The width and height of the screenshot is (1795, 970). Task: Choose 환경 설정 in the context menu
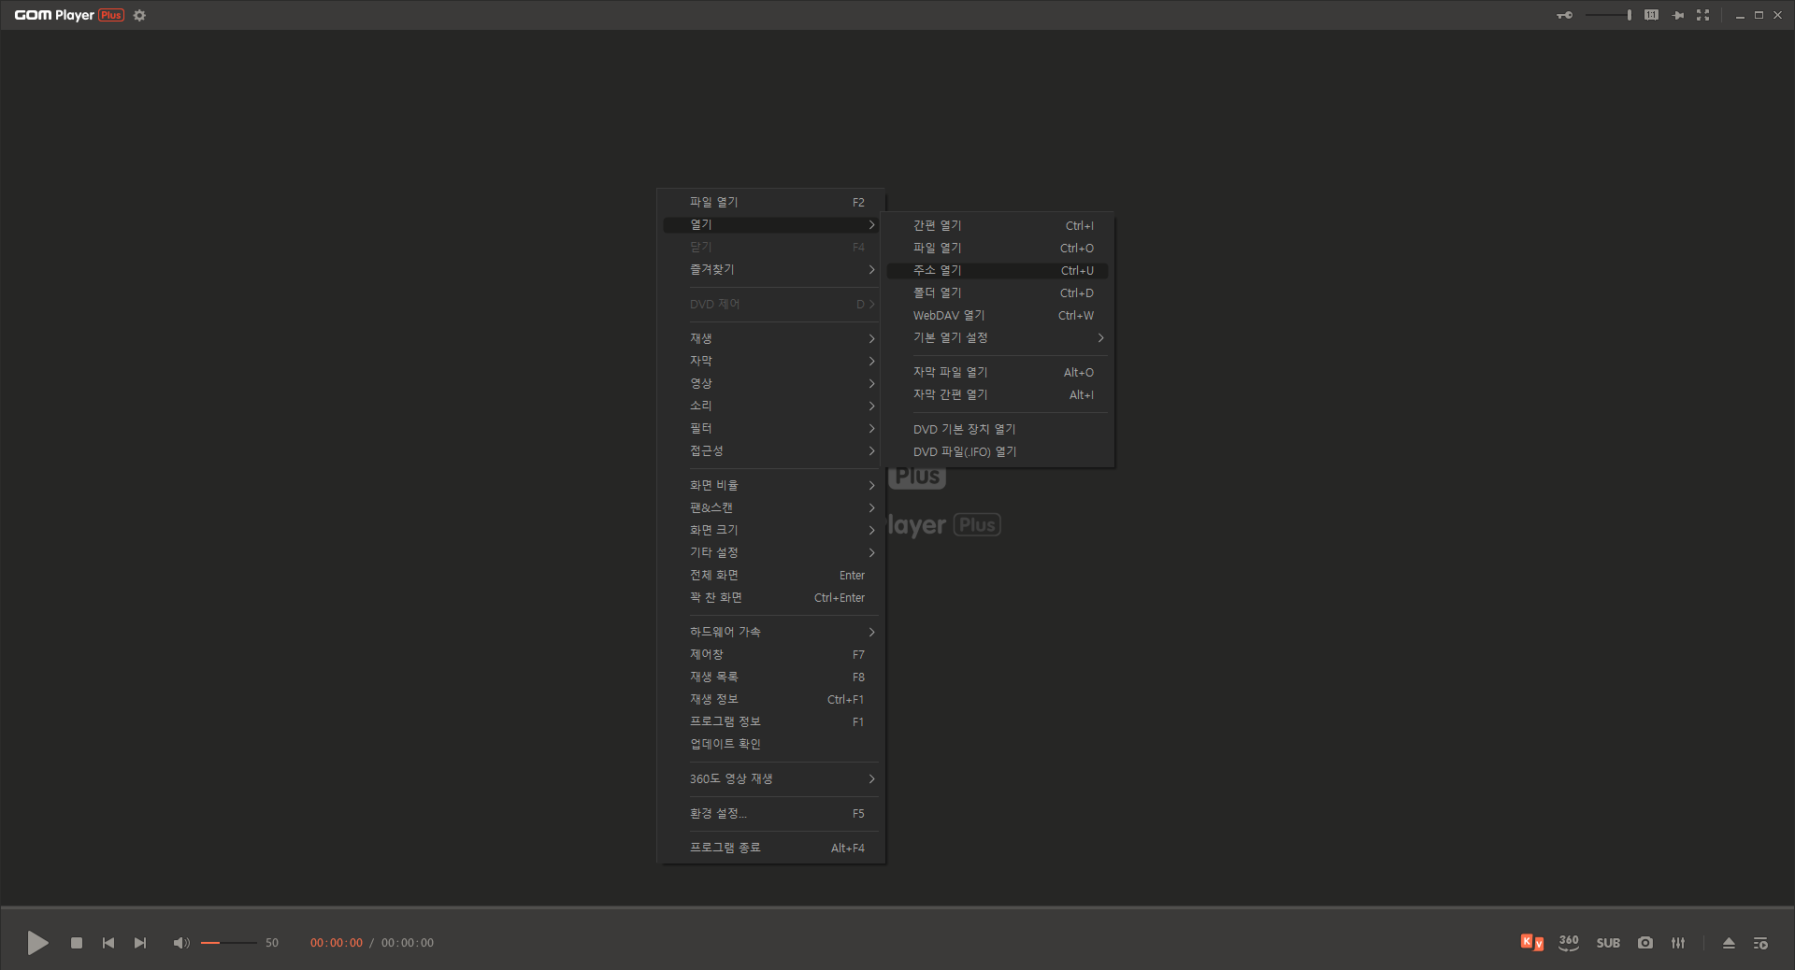point(772,814)
